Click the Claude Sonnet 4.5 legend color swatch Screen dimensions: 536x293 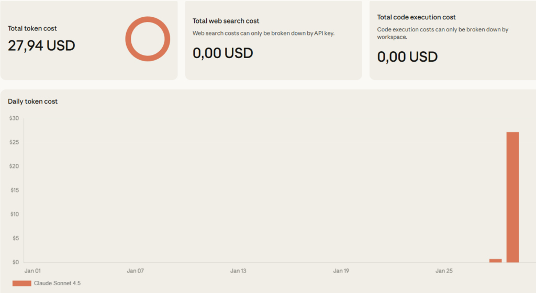(x=21, y=283)
